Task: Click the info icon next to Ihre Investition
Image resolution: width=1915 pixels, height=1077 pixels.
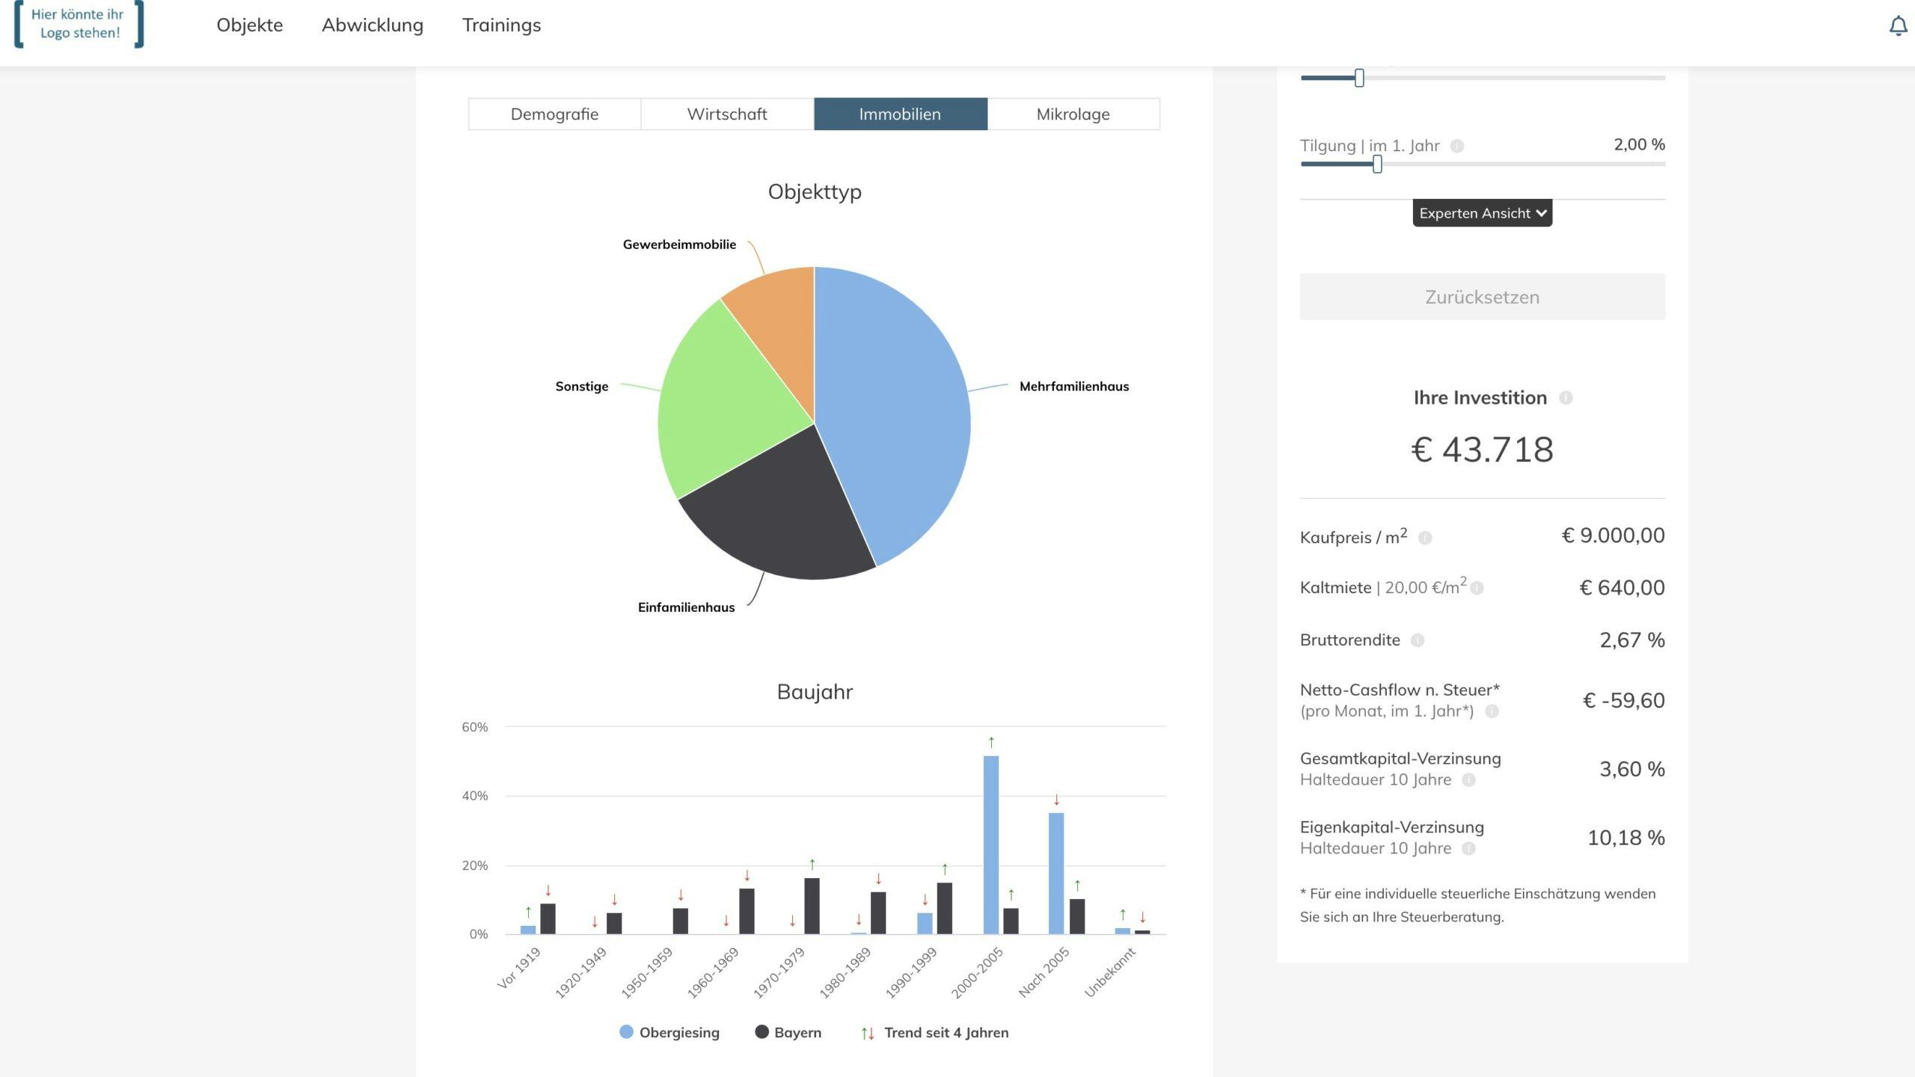Action: 1566,399
